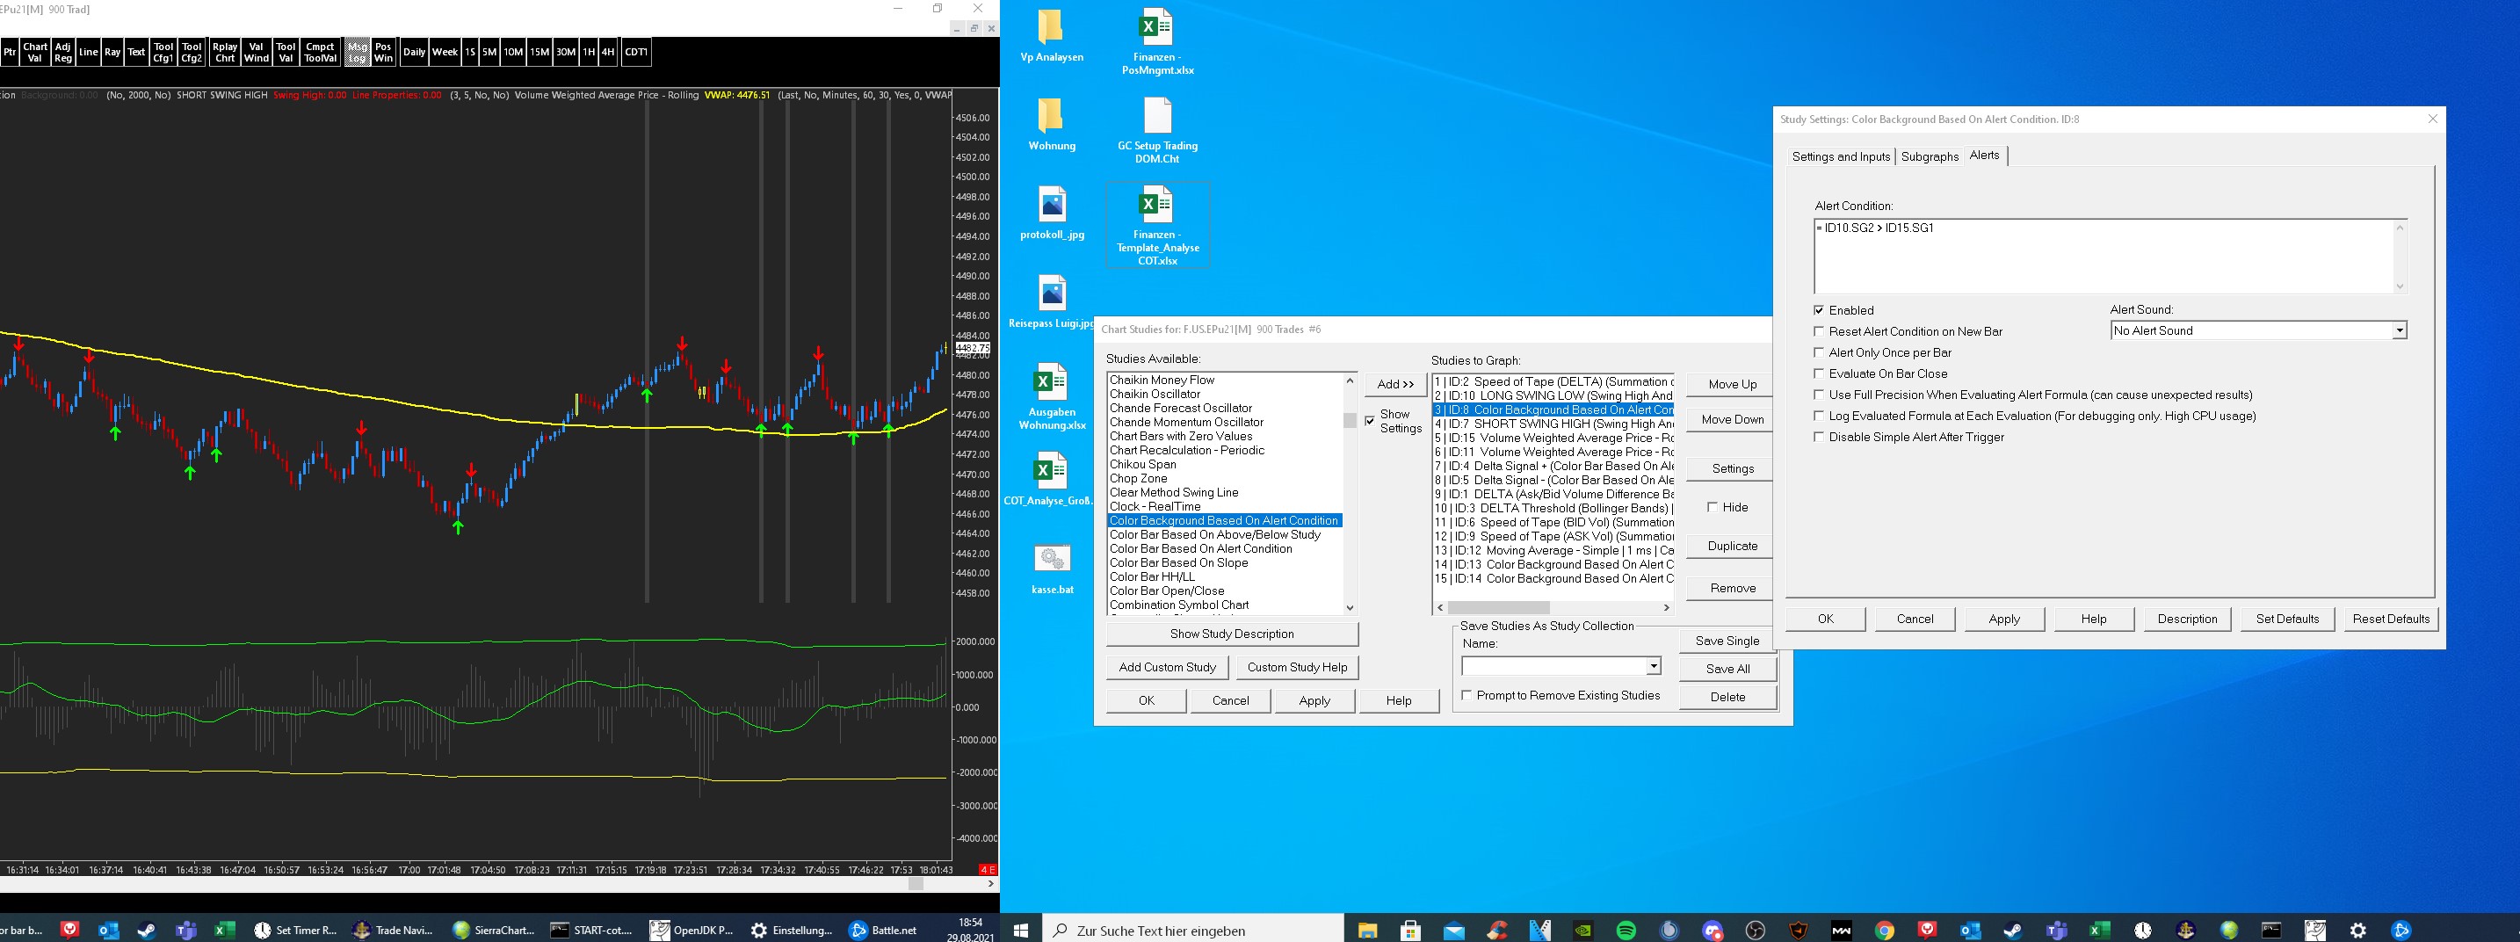The image size is (2520, 942).
Task: Uncheck the Enabled alert checkbox
Action: (1820, 310)
